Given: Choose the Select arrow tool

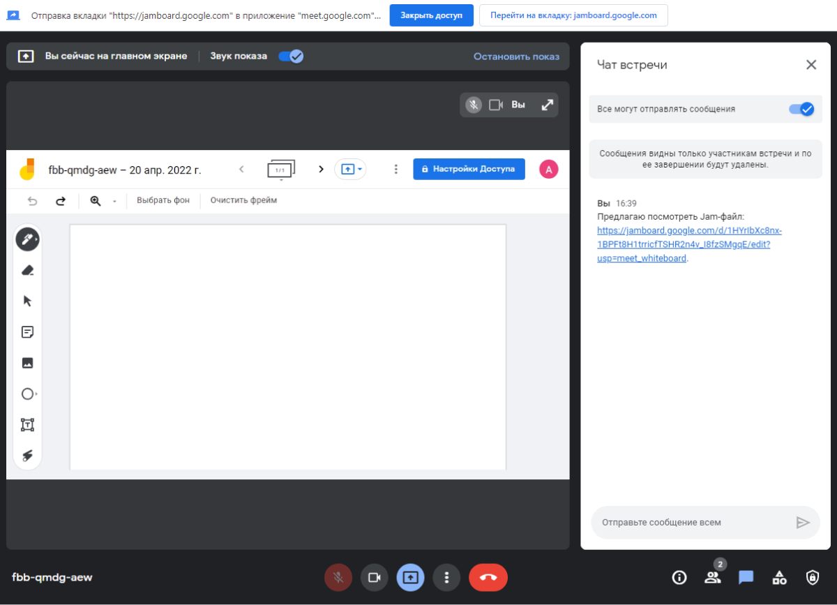Looking at the screenshot, I should [28, 301].
